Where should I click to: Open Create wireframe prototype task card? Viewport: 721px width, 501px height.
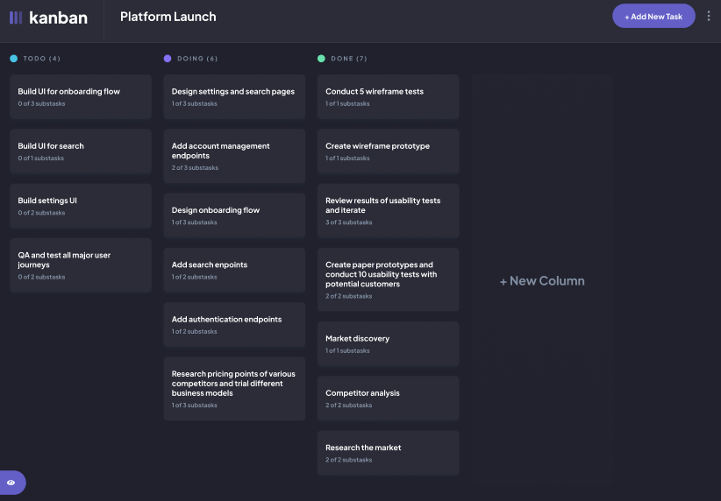pyautogui.click(x=388, y=151)
